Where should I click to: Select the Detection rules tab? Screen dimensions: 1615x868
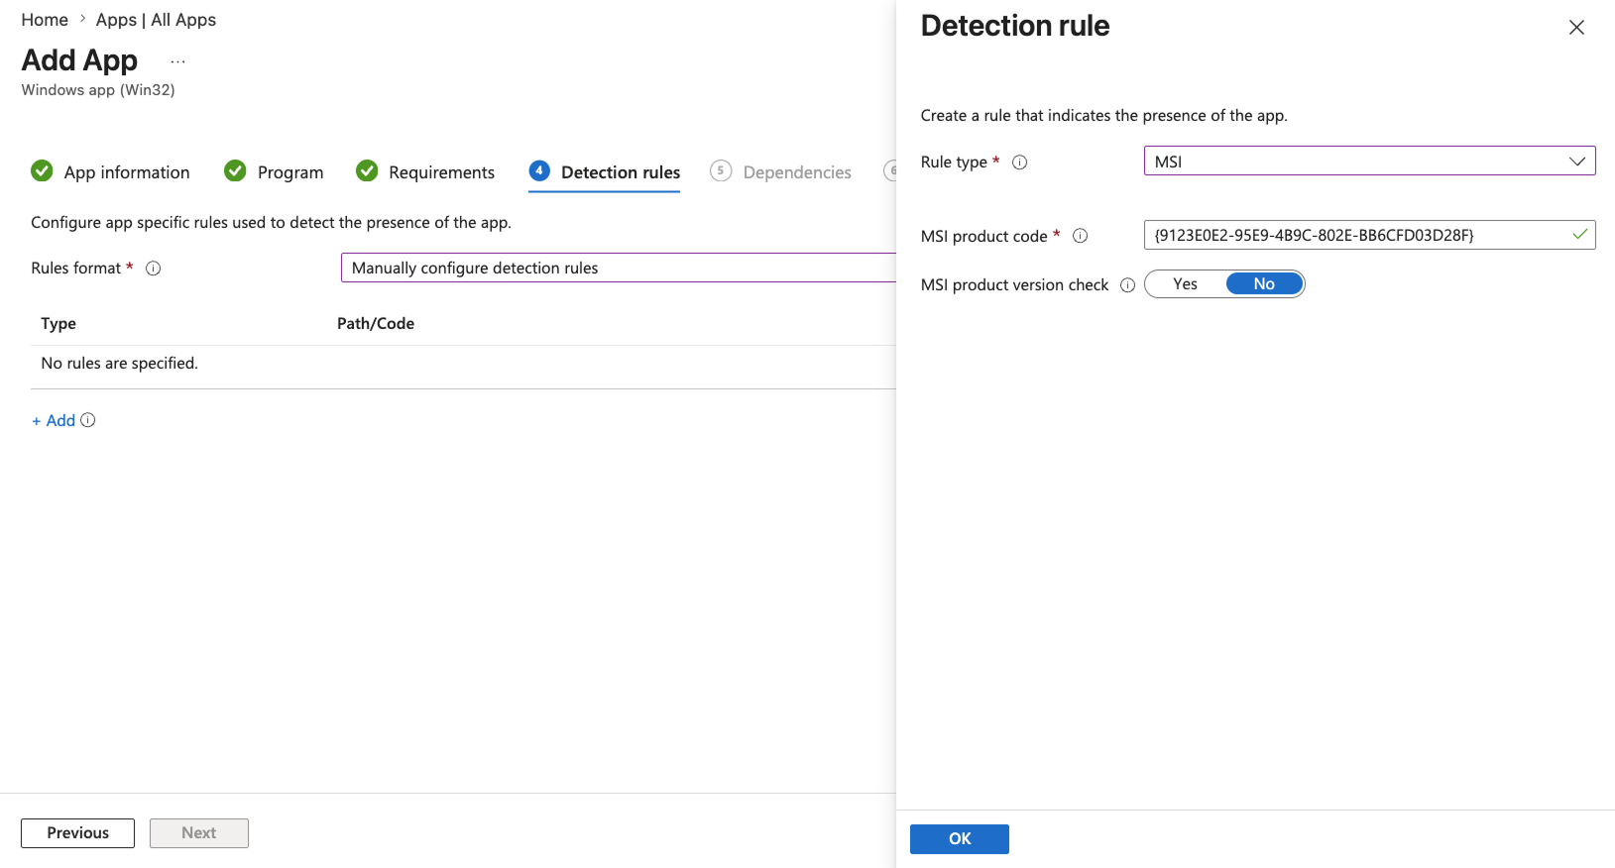point(621,172)
